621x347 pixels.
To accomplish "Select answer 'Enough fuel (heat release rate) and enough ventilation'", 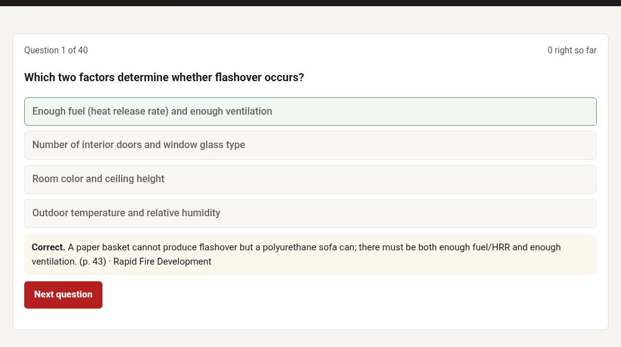I will click(x=310, y=112).
